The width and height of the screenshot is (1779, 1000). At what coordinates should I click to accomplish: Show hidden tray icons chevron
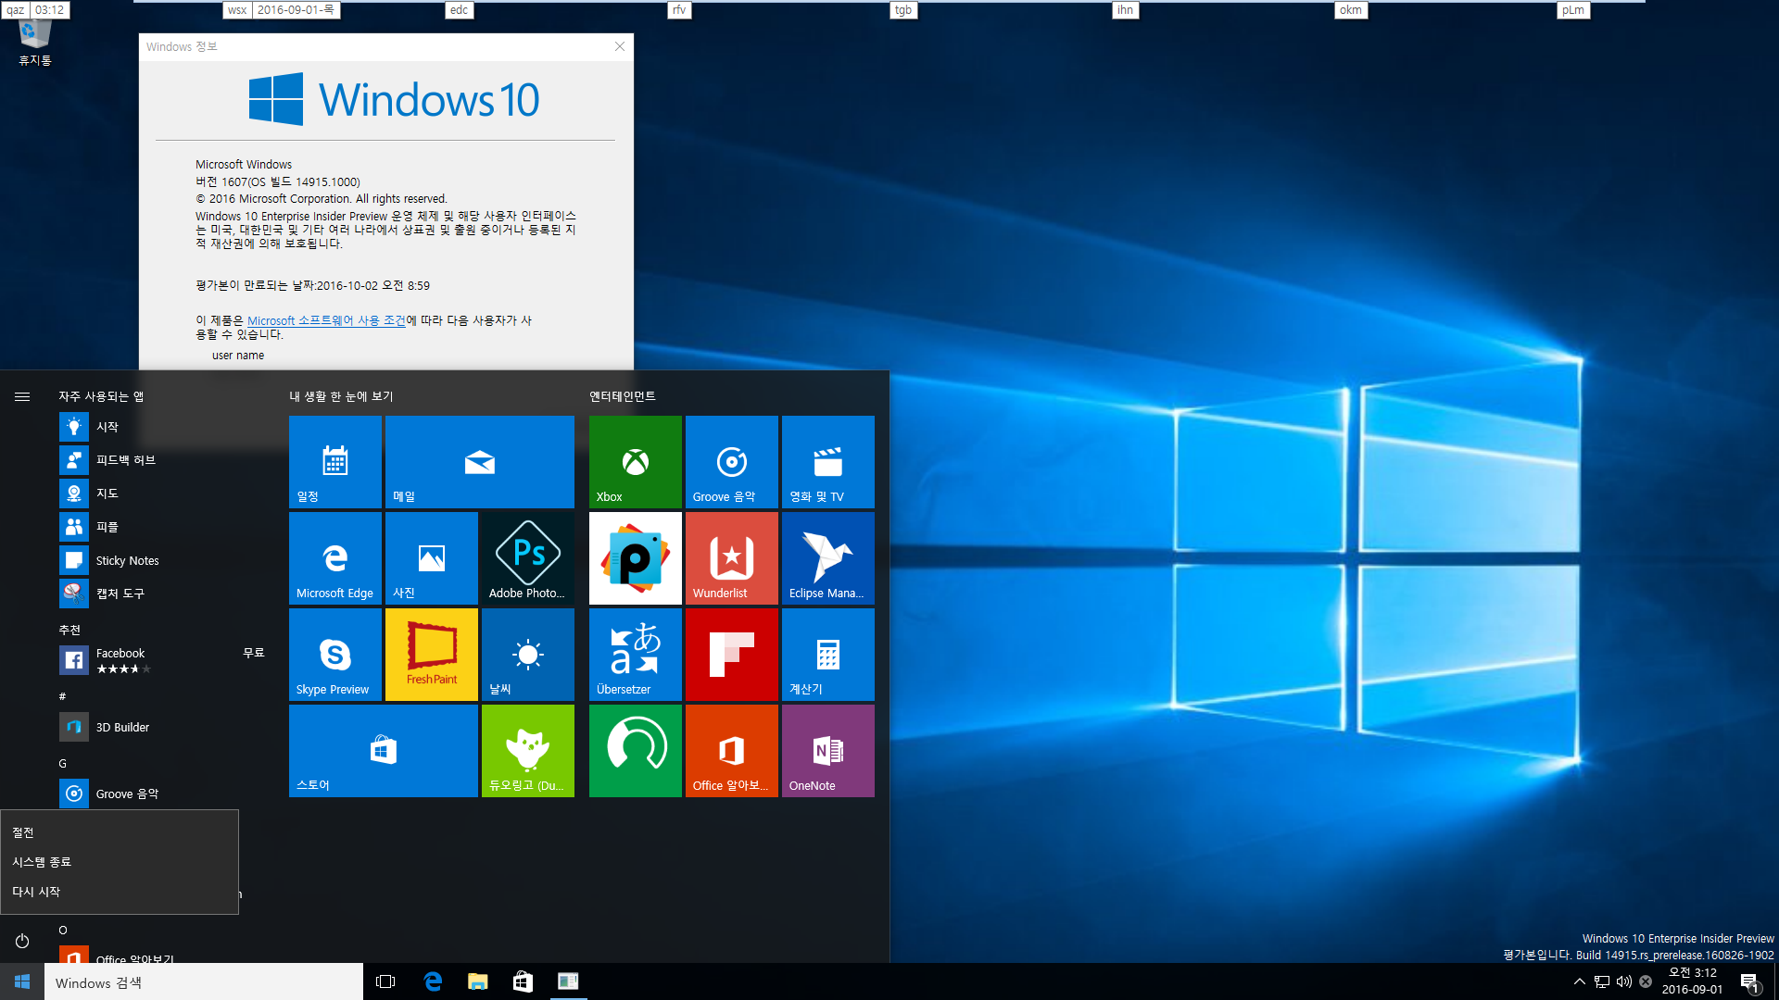[x=1580, y=981]
